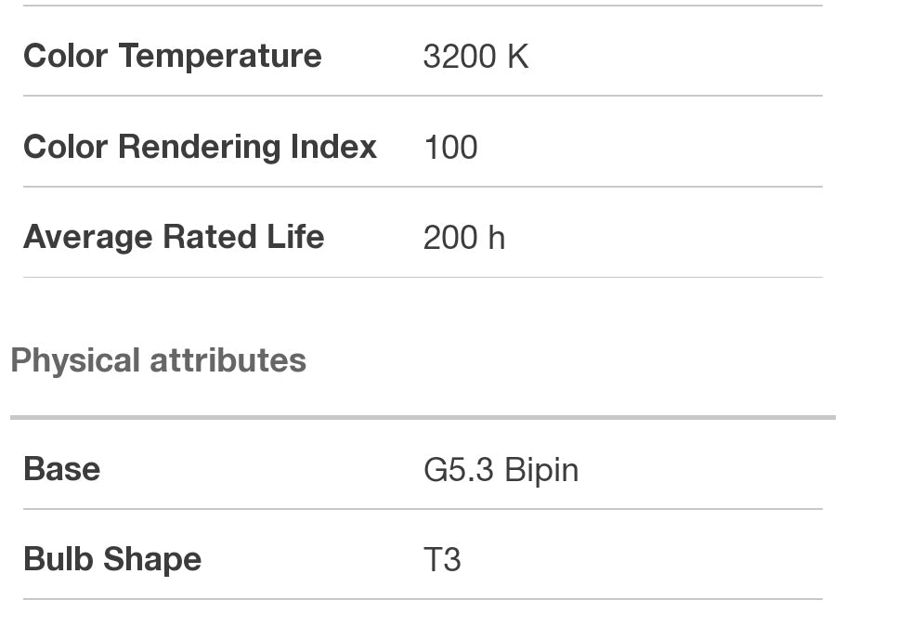This screenshot has width=924, height=626.
Task: Click the Average Rated Life label
Action: click(x=174, y=237)
